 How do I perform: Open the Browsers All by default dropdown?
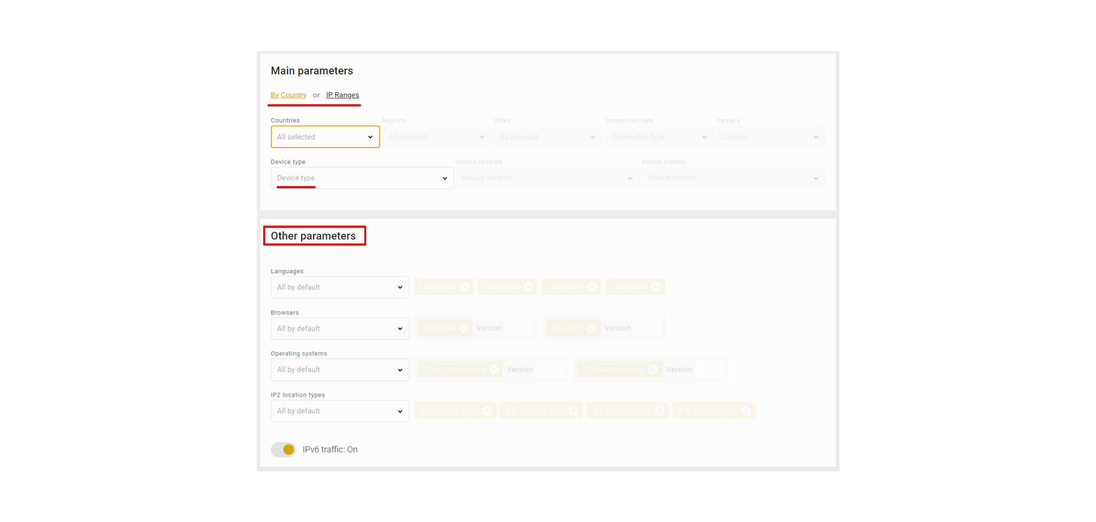pyautogui.click(x=340, y=329)
